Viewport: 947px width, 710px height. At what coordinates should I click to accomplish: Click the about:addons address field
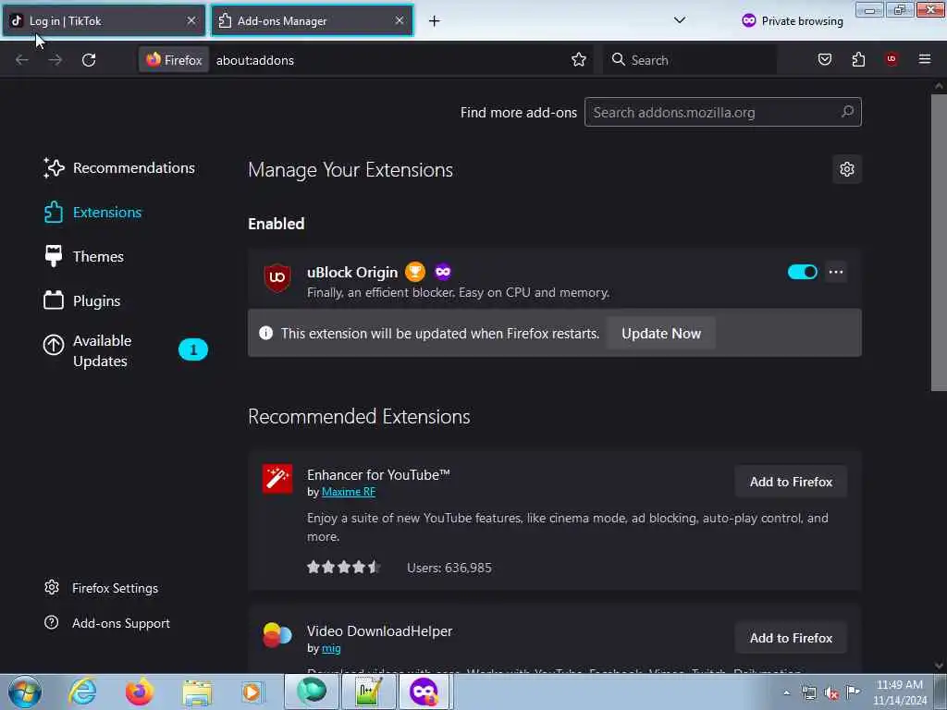387,60
